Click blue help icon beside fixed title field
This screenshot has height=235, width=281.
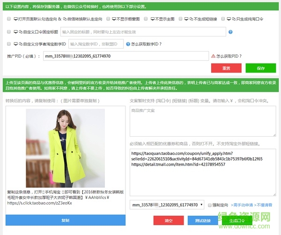[x=230, y=32]
